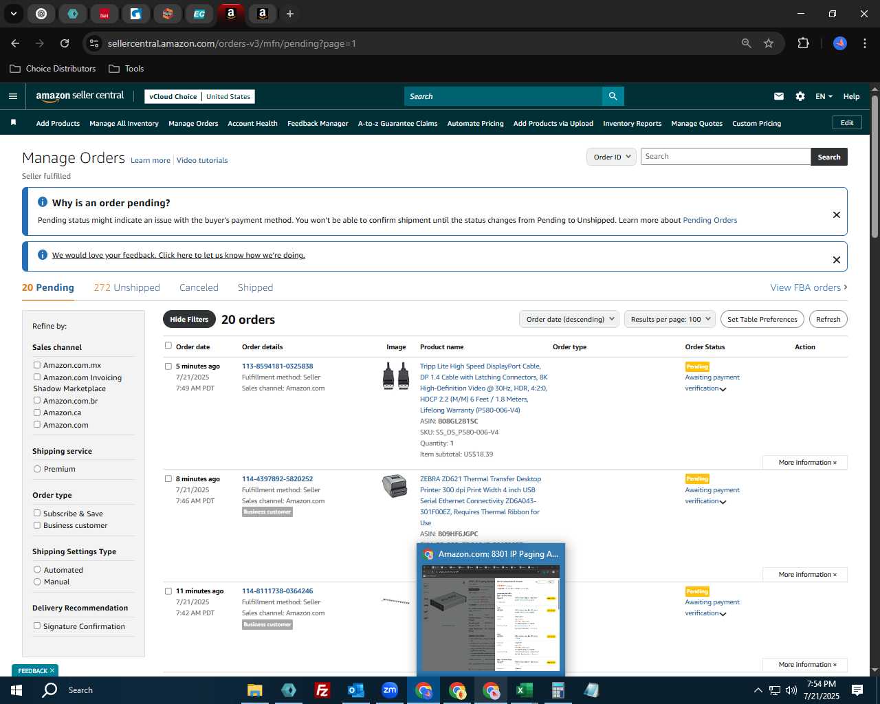Screen dimensions: 880x704
Task: Tick the select-all orders checkbox
Action: tap(168, 346)
